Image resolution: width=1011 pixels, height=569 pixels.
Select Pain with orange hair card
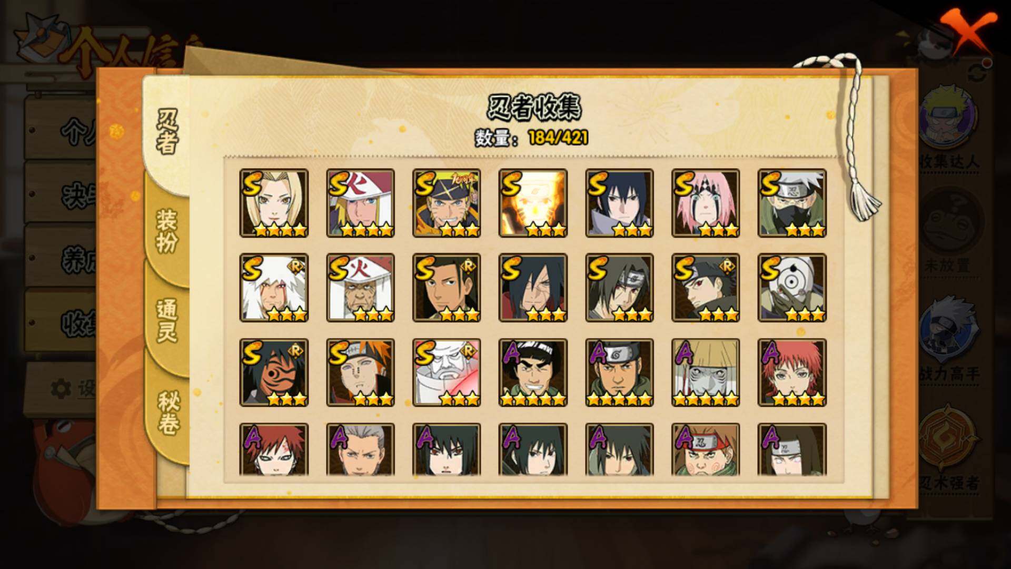[360, 372]
